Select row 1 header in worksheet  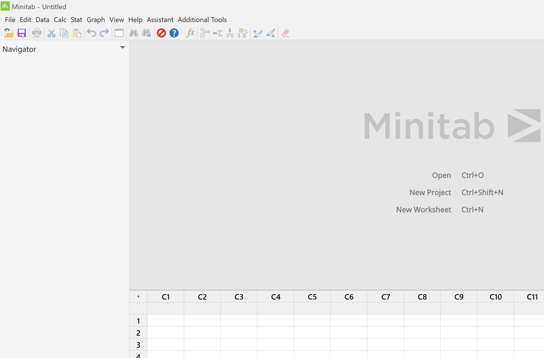pyautogui.click(x=138, y=321)
